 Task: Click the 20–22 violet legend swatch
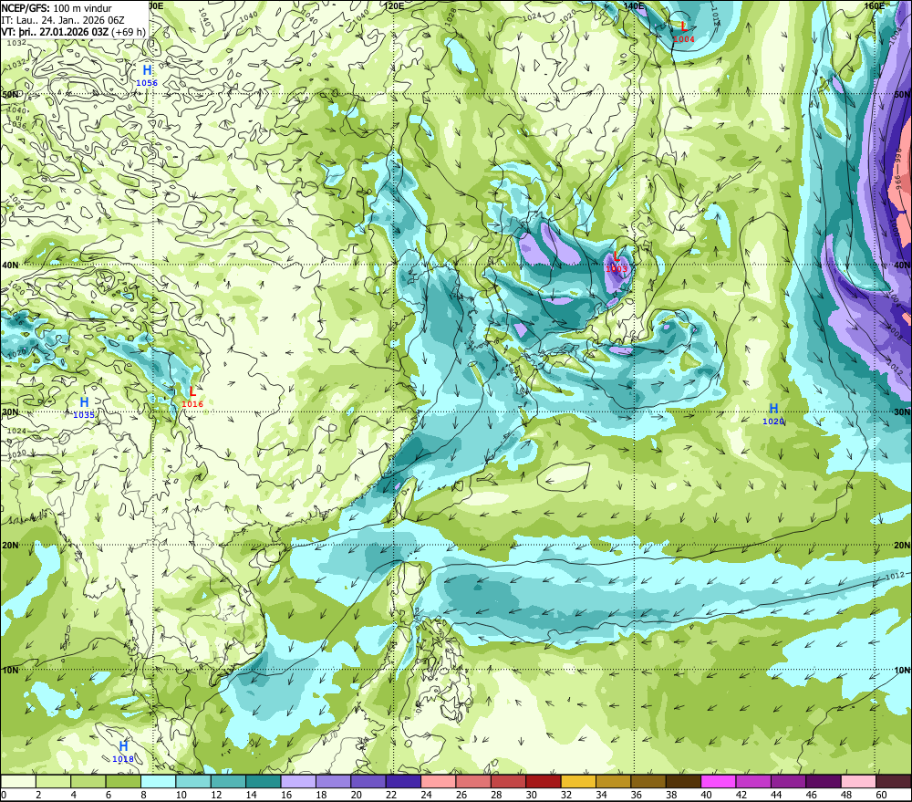(368, 781)
